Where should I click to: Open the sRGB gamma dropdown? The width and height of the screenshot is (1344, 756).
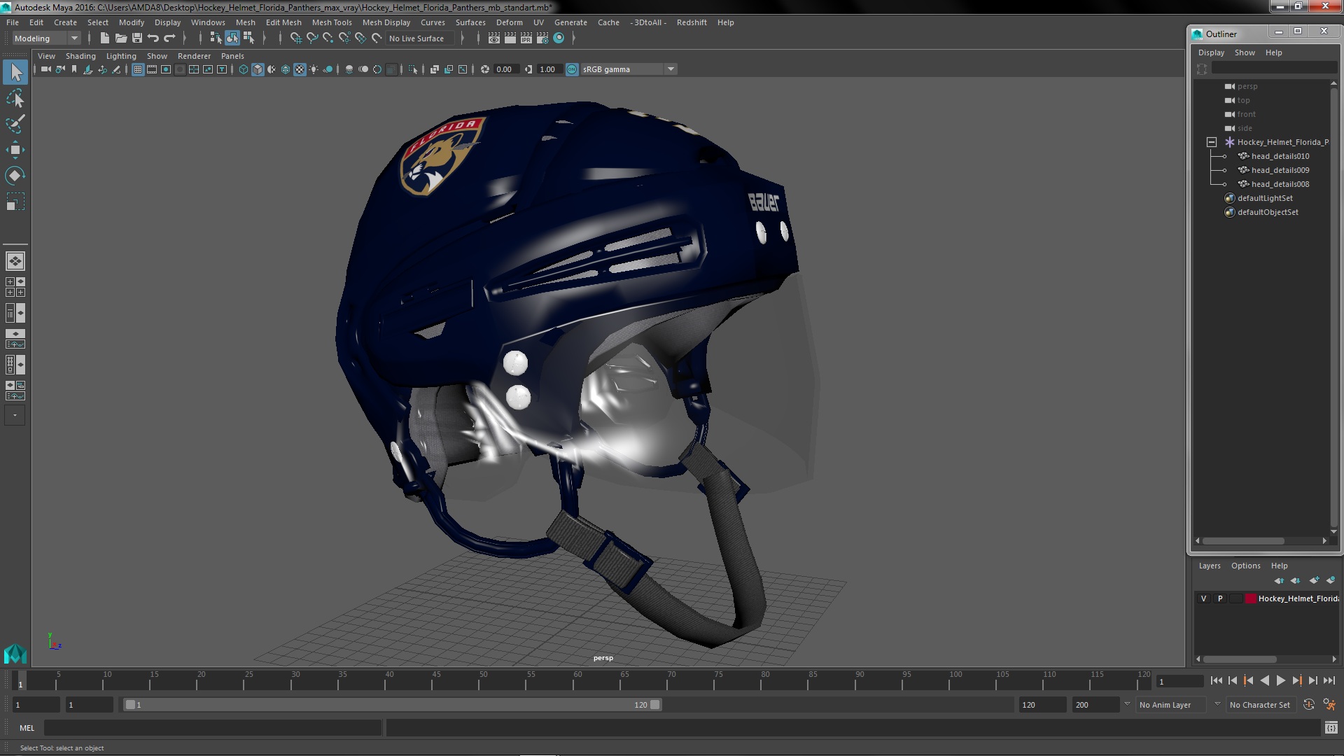(x=629, y=69)
